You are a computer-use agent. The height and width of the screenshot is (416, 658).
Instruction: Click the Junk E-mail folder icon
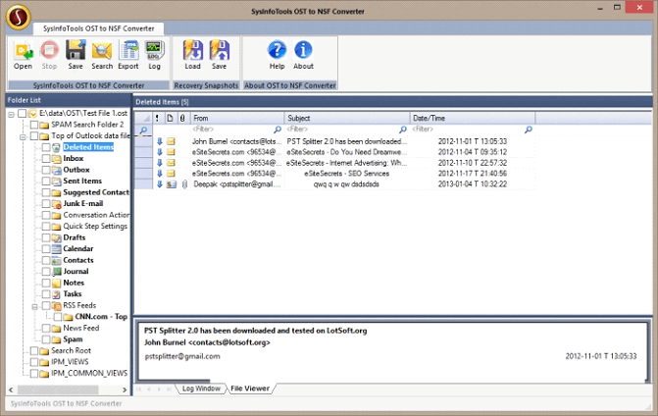tap(57, 204)
